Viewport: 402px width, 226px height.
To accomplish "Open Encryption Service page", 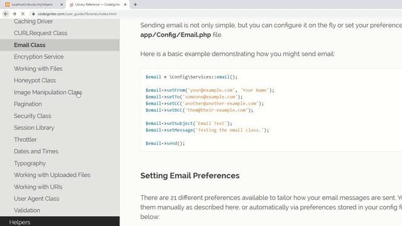I will click(x=39, y=57).
